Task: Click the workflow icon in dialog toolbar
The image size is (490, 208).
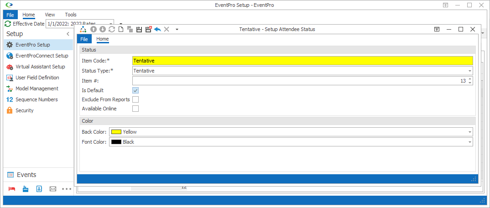Action: point(83,29)
